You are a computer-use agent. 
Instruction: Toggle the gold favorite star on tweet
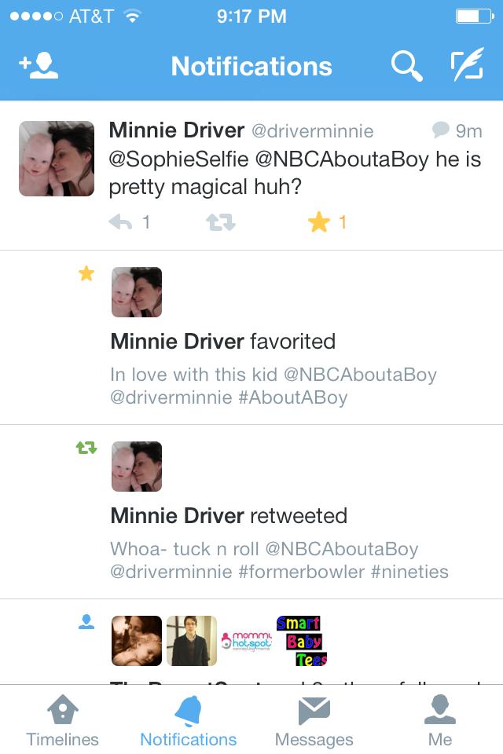(x=319, y=223)
